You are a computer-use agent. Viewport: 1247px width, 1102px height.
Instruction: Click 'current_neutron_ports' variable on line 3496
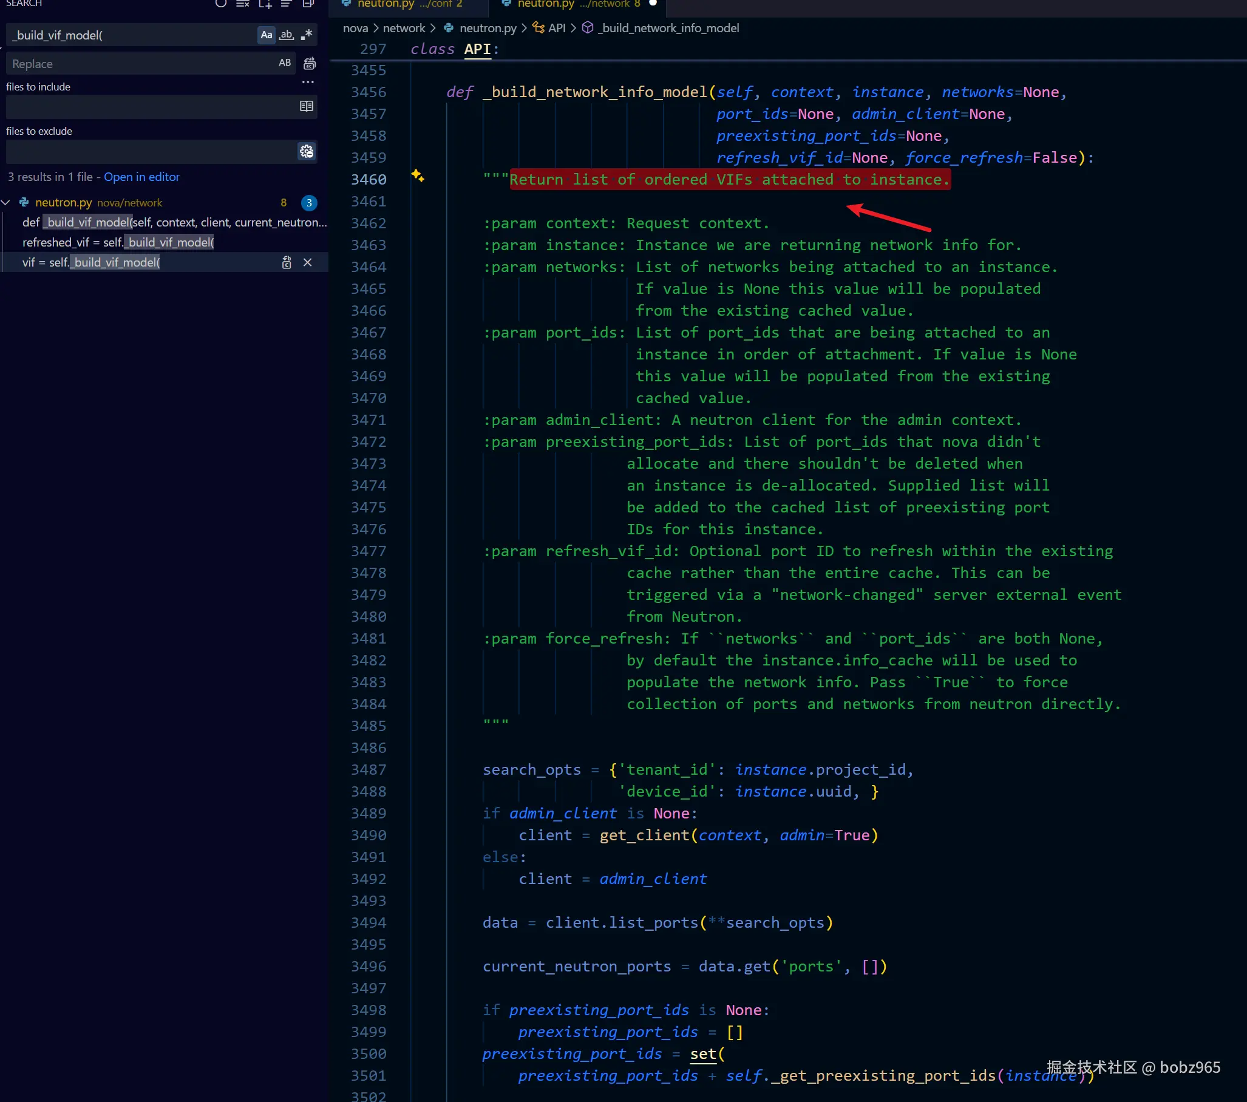tap(577, 967)
